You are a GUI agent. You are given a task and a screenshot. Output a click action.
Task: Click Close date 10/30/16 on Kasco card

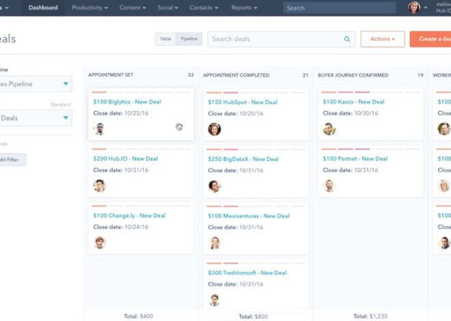click(x=350, y=113)
